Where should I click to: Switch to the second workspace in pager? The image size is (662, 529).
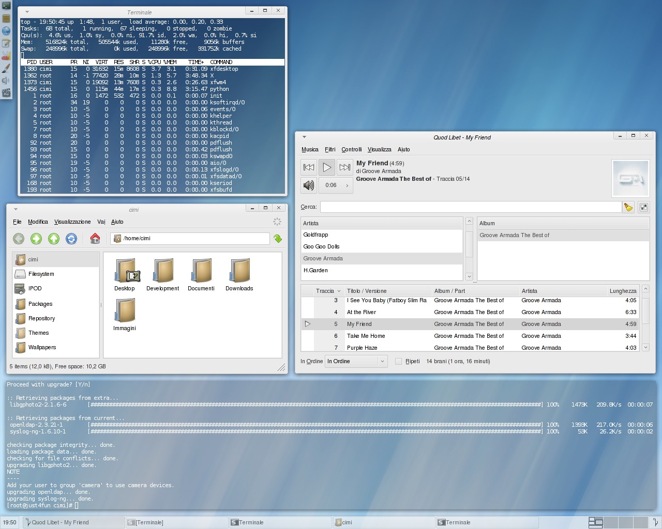pyautogui.click(x=610, y=522)
